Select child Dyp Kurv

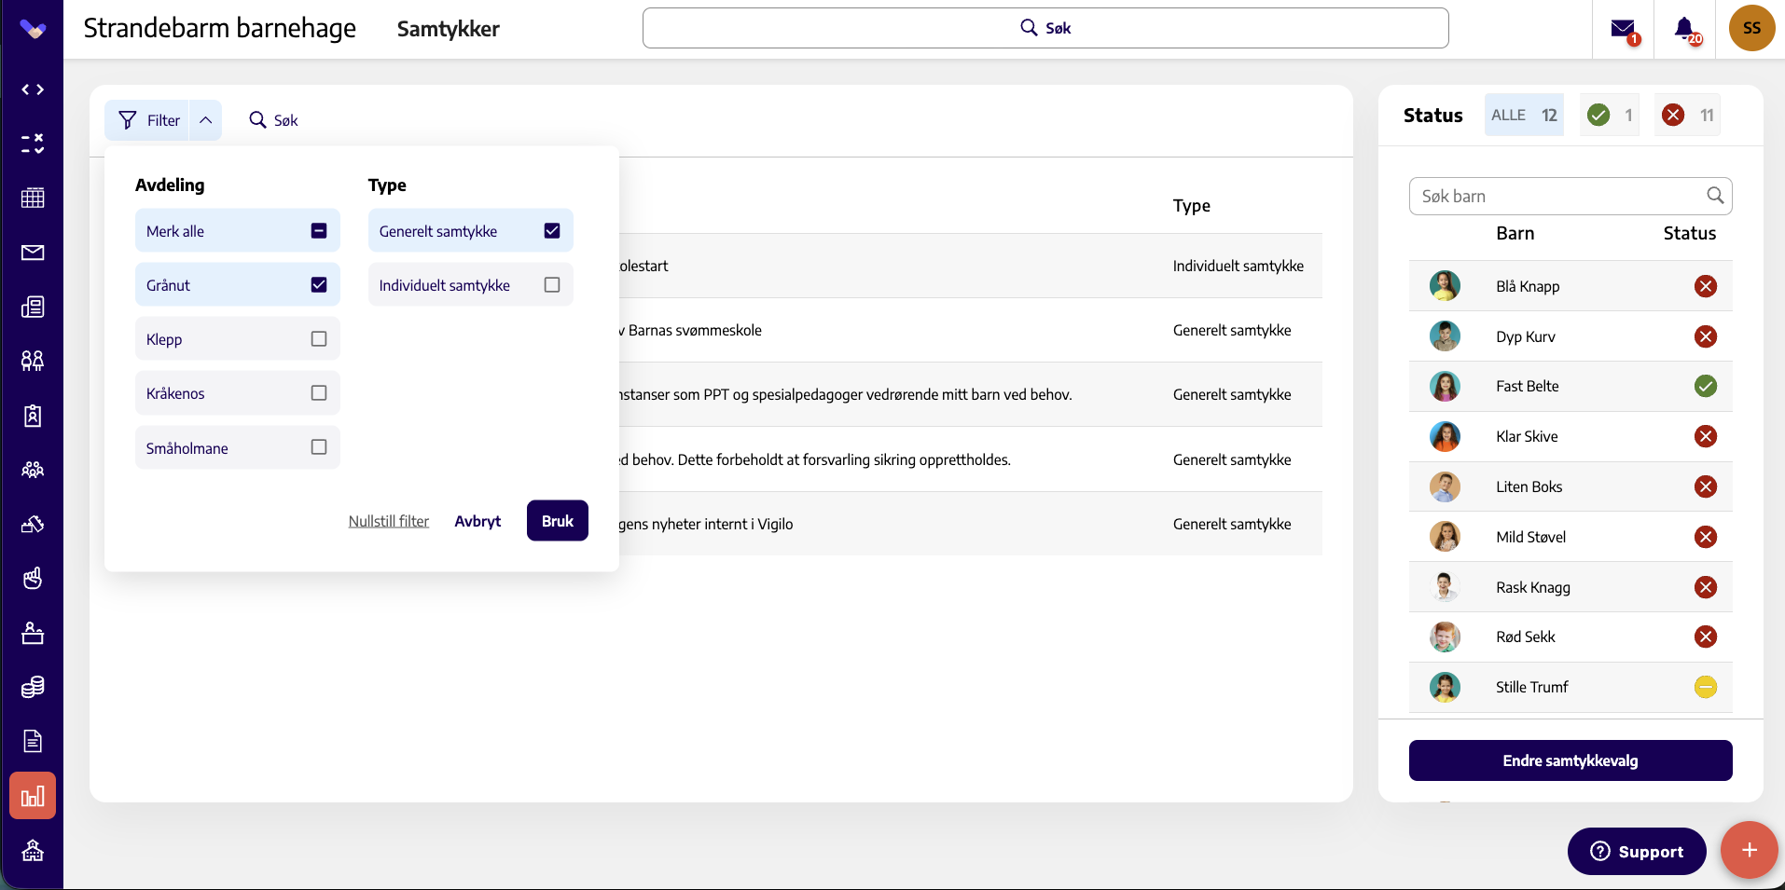click(1571, 336)
